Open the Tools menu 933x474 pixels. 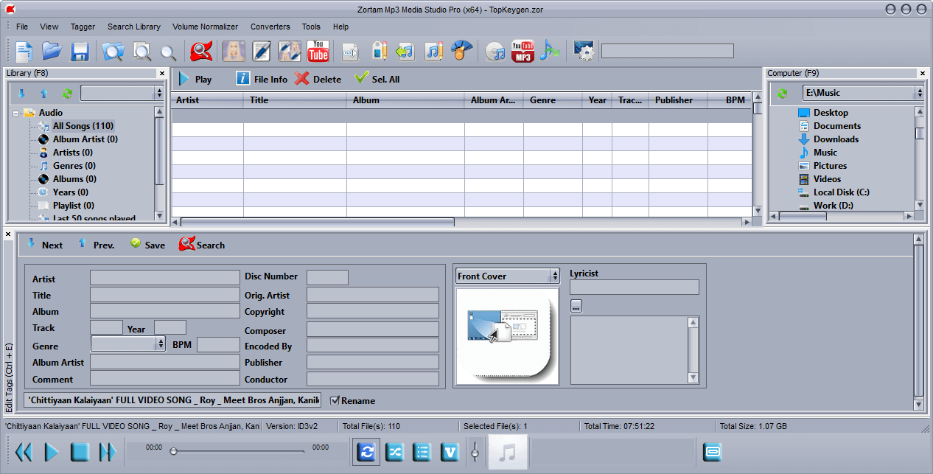(x=311, y=27)
